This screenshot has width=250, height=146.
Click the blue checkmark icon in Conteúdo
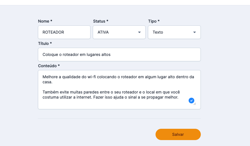[x=191, y=100]
